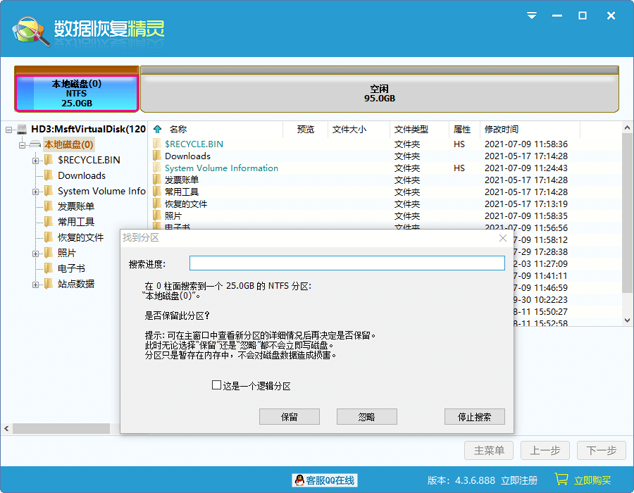Screen dimensions: 634x493
Task: Click the 保留 button in the dialog
Action: (x=289, y=416)
